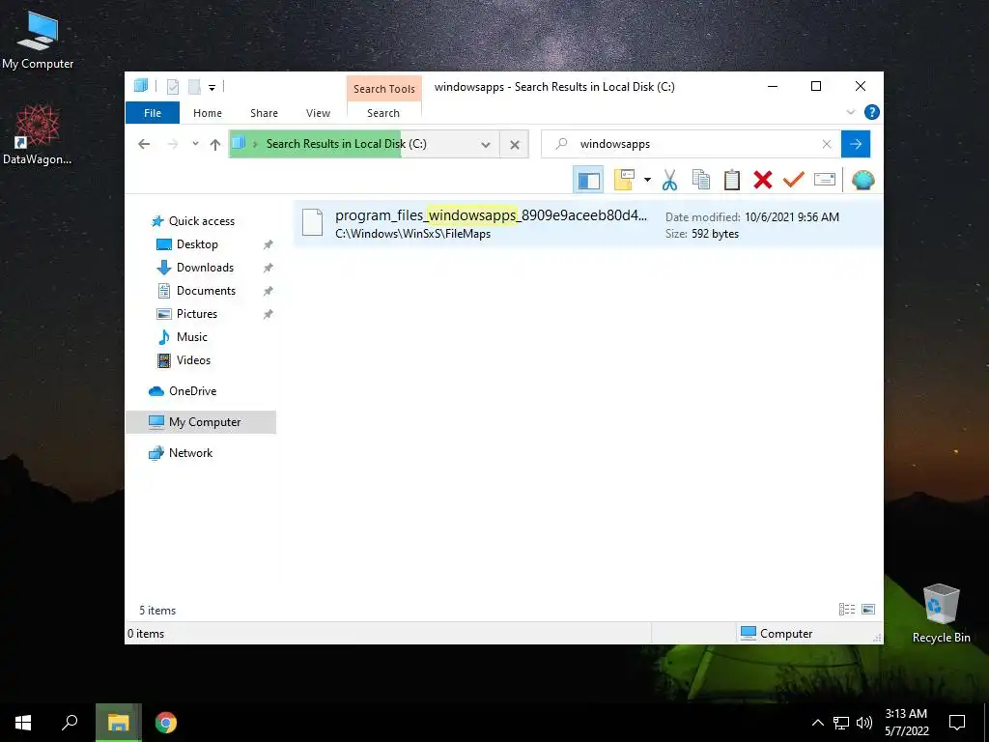Select the program_files_windowsapps search result file
Screen dimensions: 989x742
coord(588,223)
